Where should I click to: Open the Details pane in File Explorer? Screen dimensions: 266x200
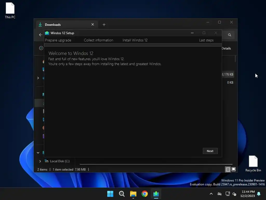point(226,48)
